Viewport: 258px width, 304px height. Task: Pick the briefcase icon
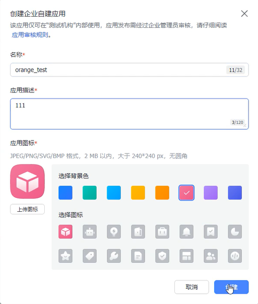[x=162, y=231]
